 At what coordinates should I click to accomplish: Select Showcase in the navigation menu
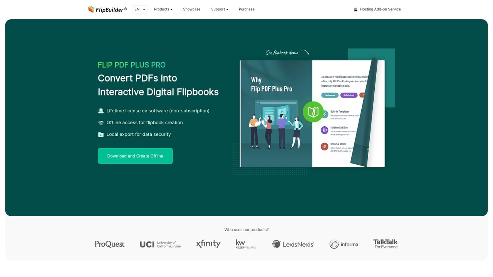point(191,9)
